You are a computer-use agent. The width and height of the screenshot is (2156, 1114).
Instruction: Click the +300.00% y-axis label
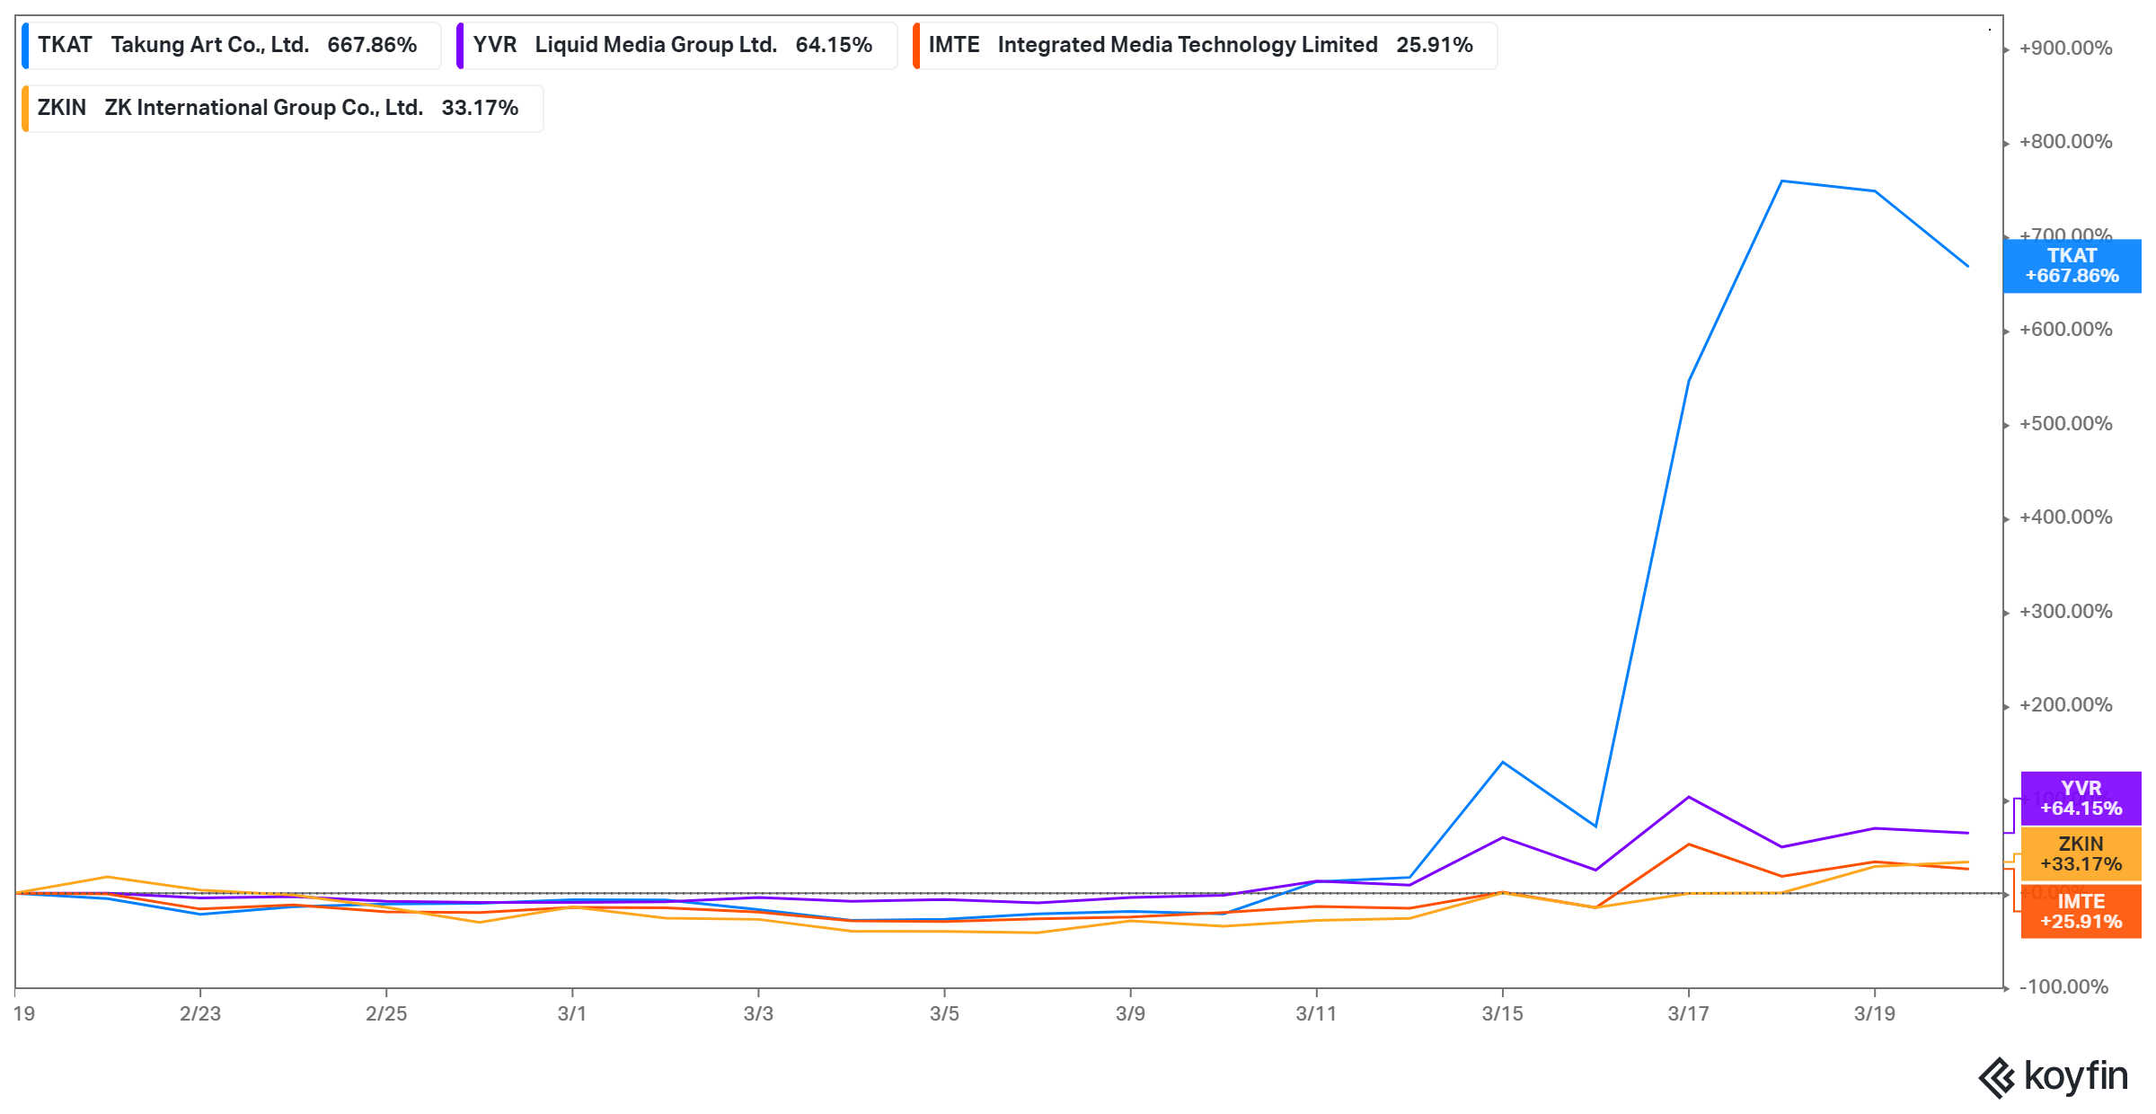(2065, 612)
